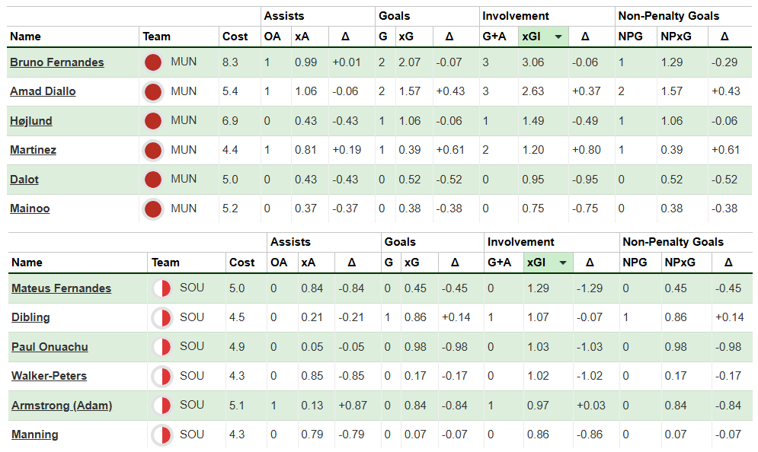The height and width of the screenshot is (452, 758).
Task: Click the MUN badge in Amad Diallo's row
Action: pyautogui.click(x=152, y=92)
